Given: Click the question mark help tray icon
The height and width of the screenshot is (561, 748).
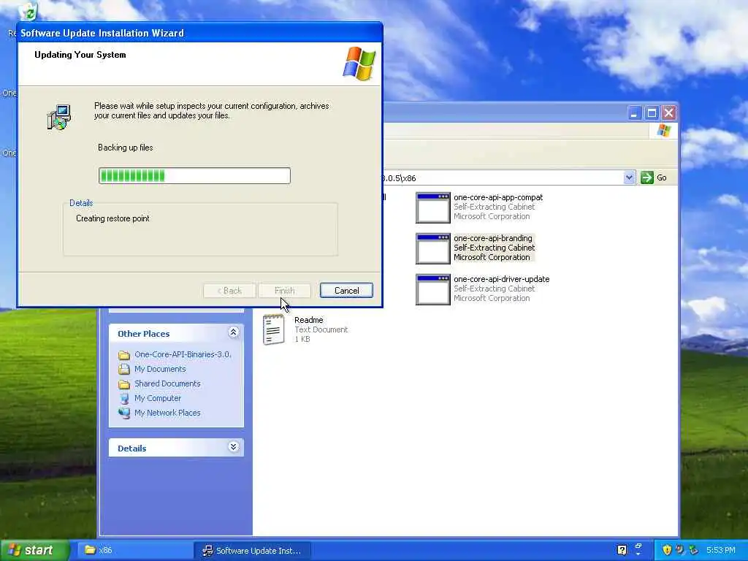Looking at the screenshot, I should 622,550.
